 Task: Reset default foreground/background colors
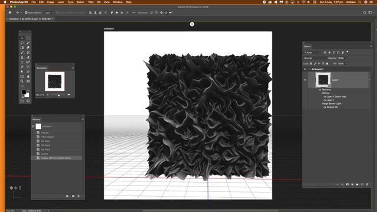pos(22,97)
